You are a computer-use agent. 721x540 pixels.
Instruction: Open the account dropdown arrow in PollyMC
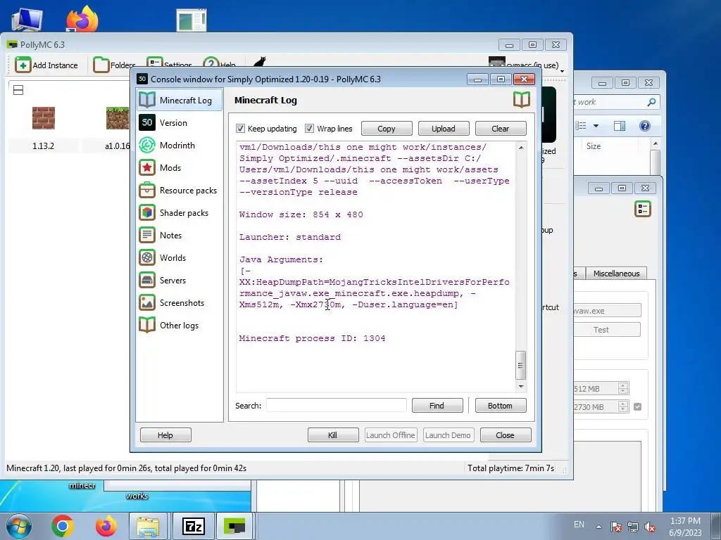coord(562,71)
